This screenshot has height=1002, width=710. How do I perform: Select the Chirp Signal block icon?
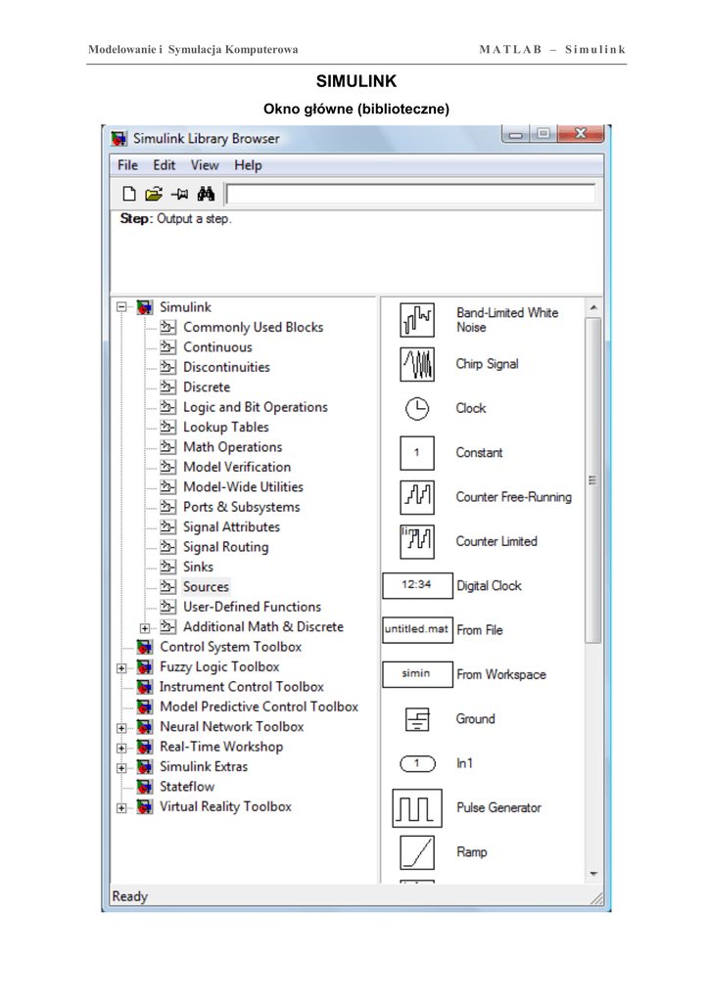[417, 365]
